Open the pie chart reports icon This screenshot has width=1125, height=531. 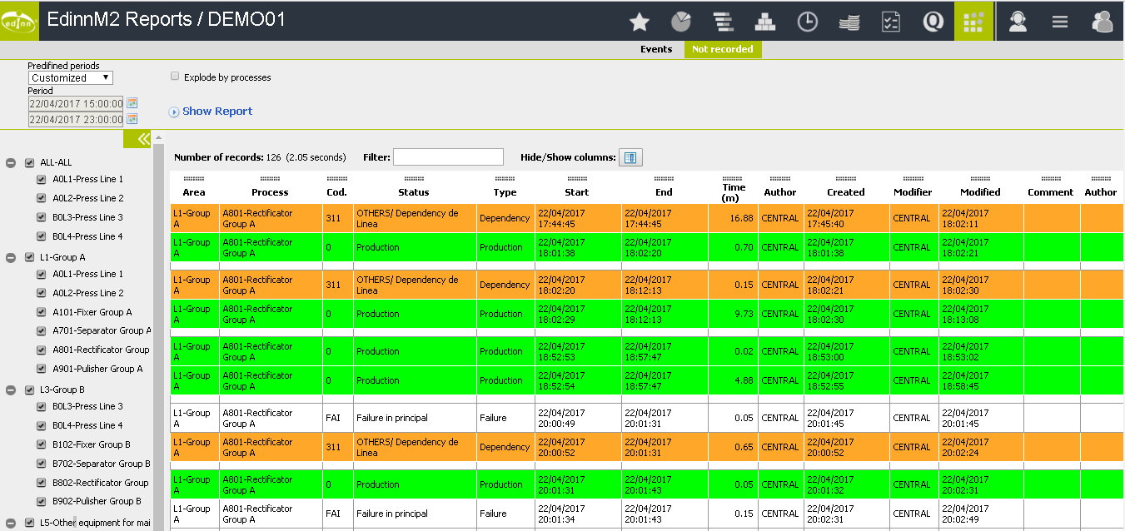pyautogui.click(x=680, y=22)
